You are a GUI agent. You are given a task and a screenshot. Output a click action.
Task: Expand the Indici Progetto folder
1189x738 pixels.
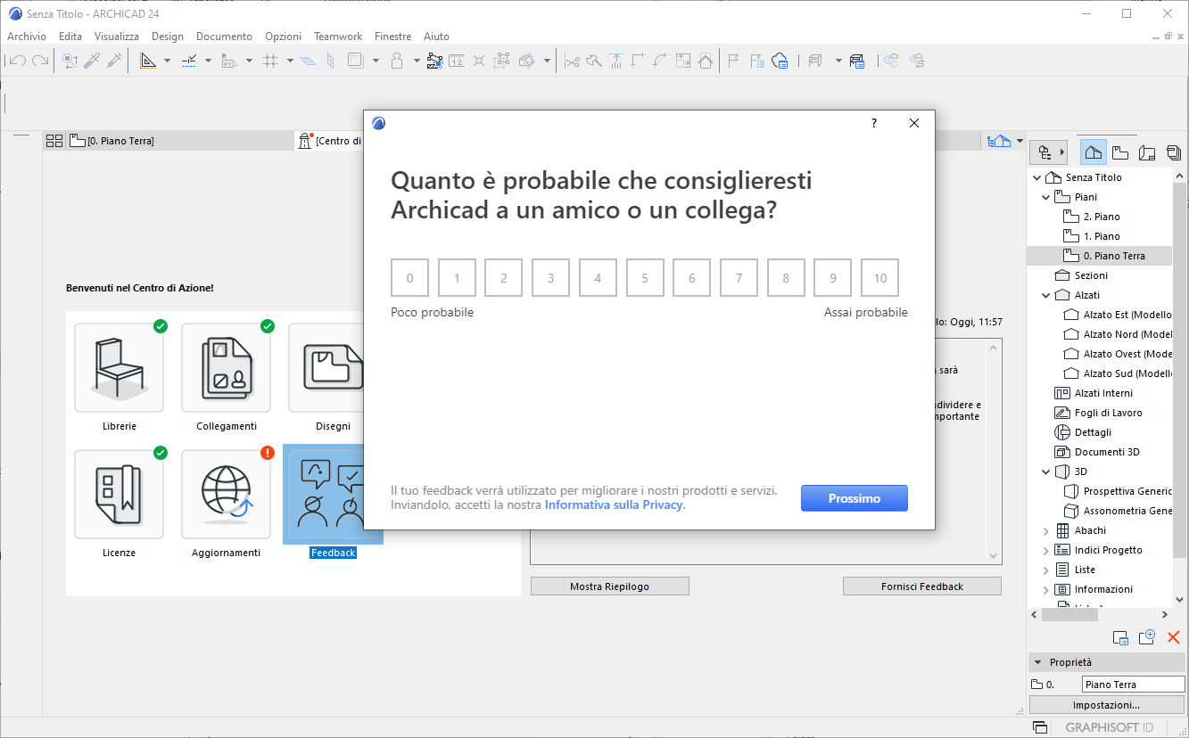pyautogui.click(x=1046, y=550)
